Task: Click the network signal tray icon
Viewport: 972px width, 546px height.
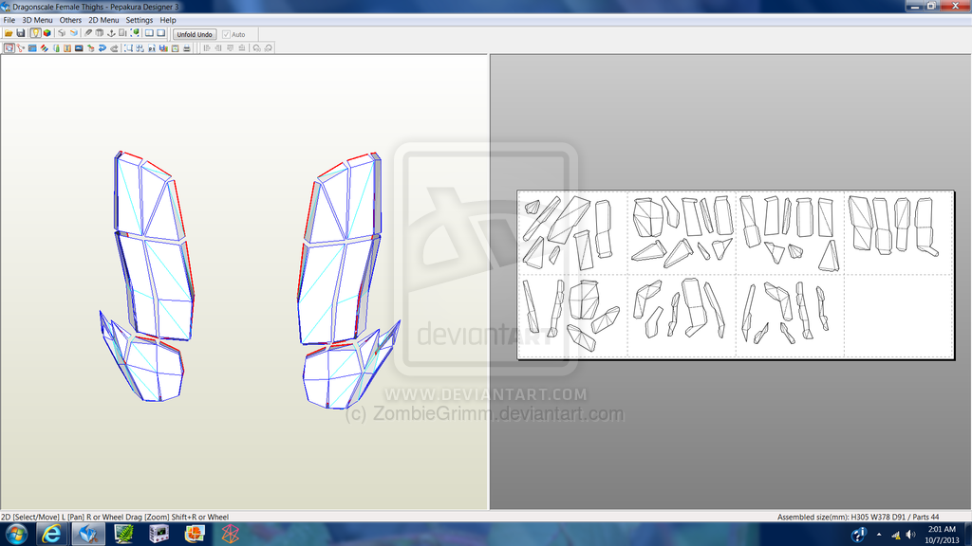Action: [895, 535]
